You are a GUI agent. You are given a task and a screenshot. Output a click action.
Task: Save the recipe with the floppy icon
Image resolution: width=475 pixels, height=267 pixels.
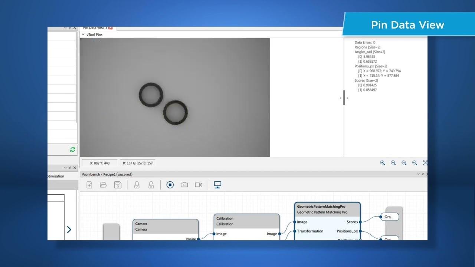(118, 185)
